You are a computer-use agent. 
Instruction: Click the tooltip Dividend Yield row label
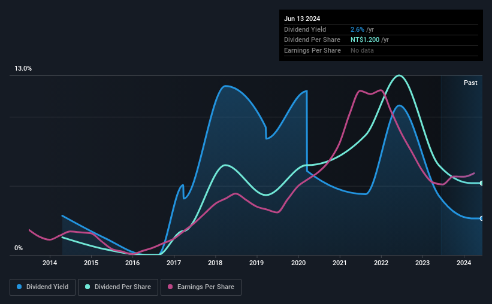(305, 29)
